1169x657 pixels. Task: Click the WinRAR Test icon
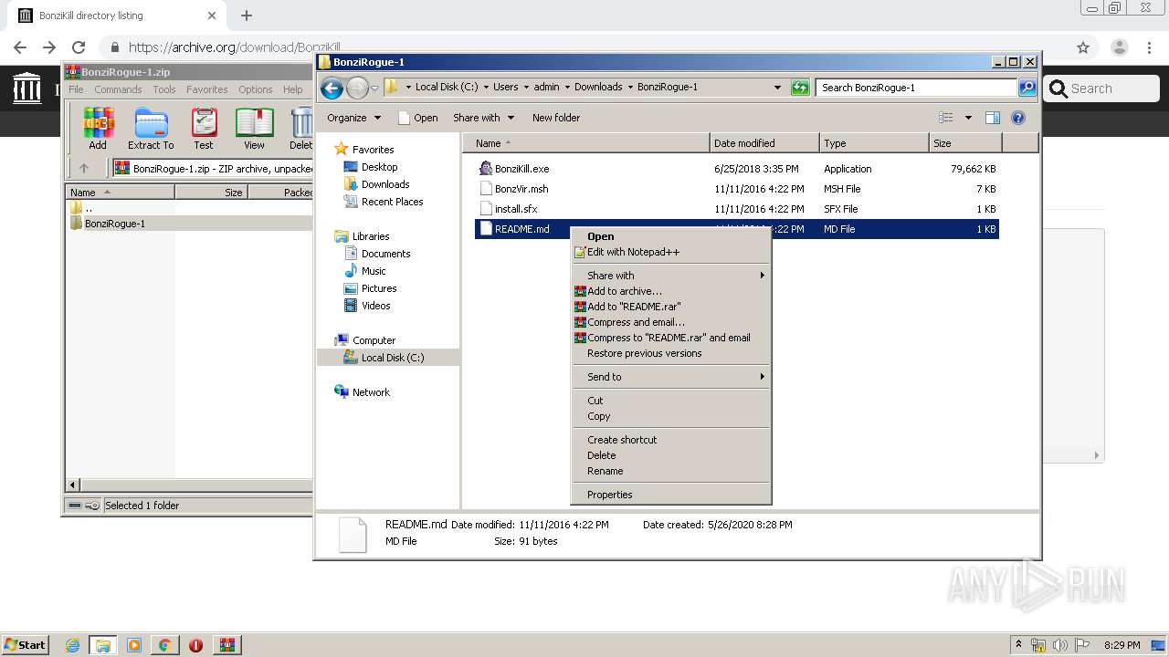204,129
